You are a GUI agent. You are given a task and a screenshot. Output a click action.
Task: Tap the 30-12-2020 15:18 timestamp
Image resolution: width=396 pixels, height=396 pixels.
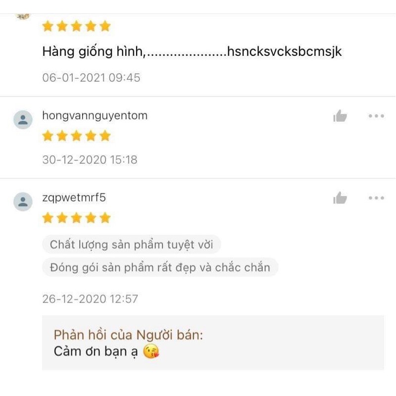[90, 159]
